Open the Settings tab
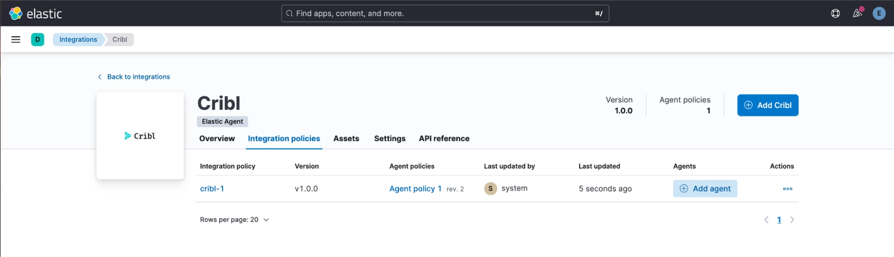 390,138
